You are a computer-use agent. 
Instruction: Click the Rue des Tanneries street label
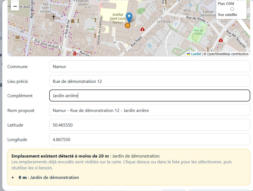click(x=236, y=39)
